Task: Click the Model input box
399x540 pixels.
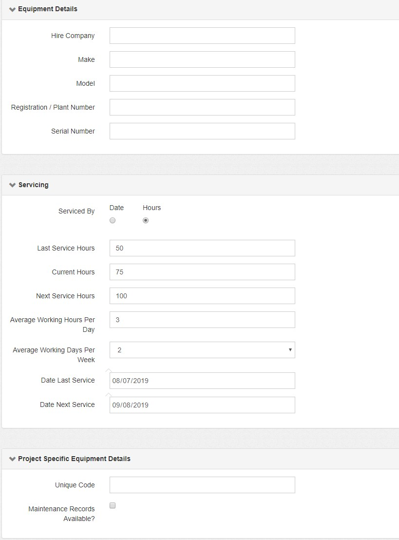Action: [x=202, y=83]
